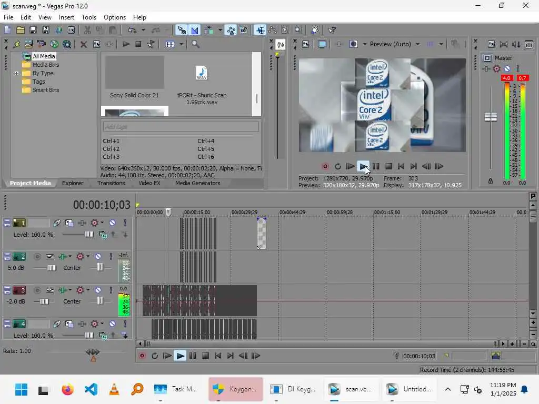Open track 3 FX dropdown arrow
This screenshot has width=539, height=404.
[x=88, y=290]
